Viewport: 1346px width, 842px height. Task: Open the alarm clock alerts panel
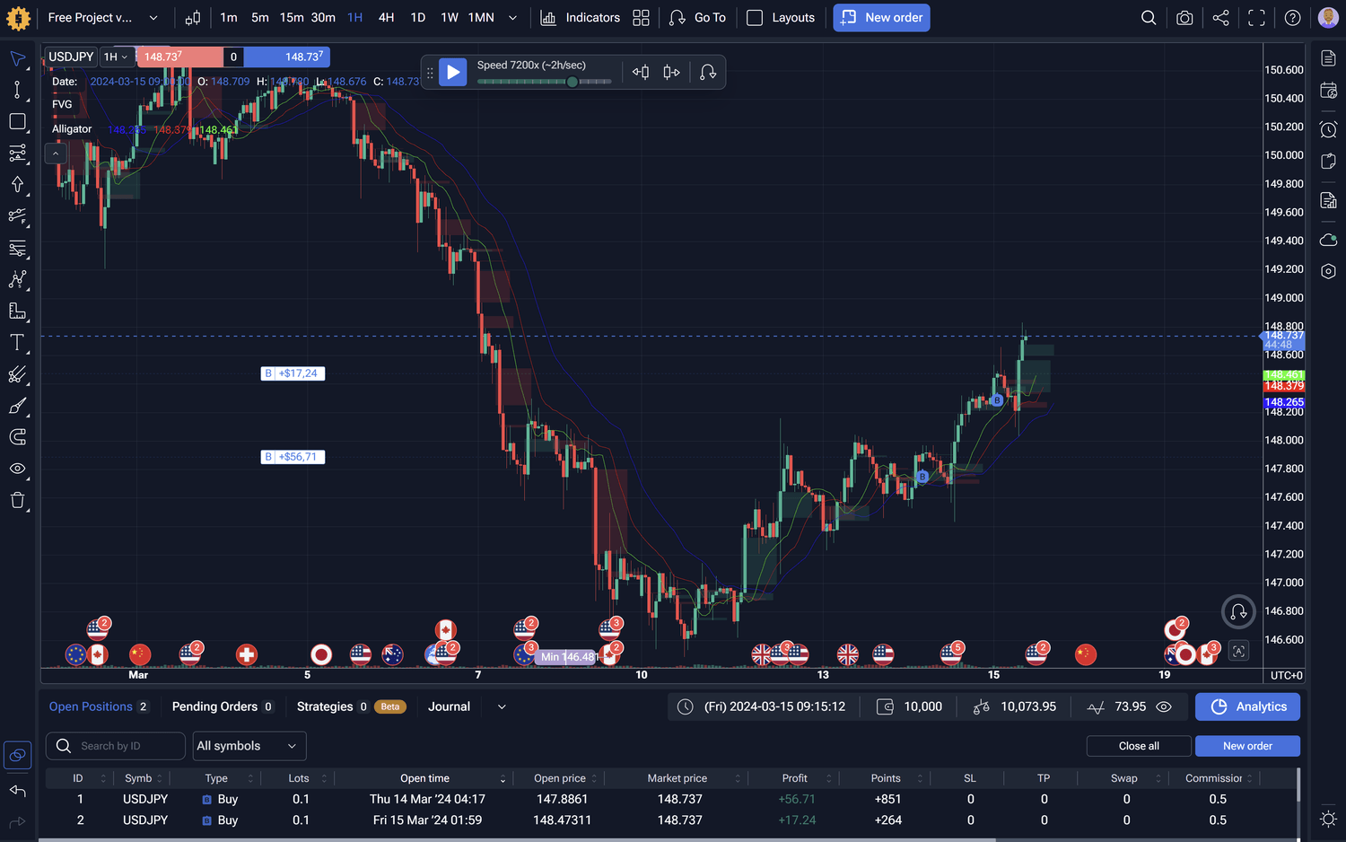[x=1329, y=129]
